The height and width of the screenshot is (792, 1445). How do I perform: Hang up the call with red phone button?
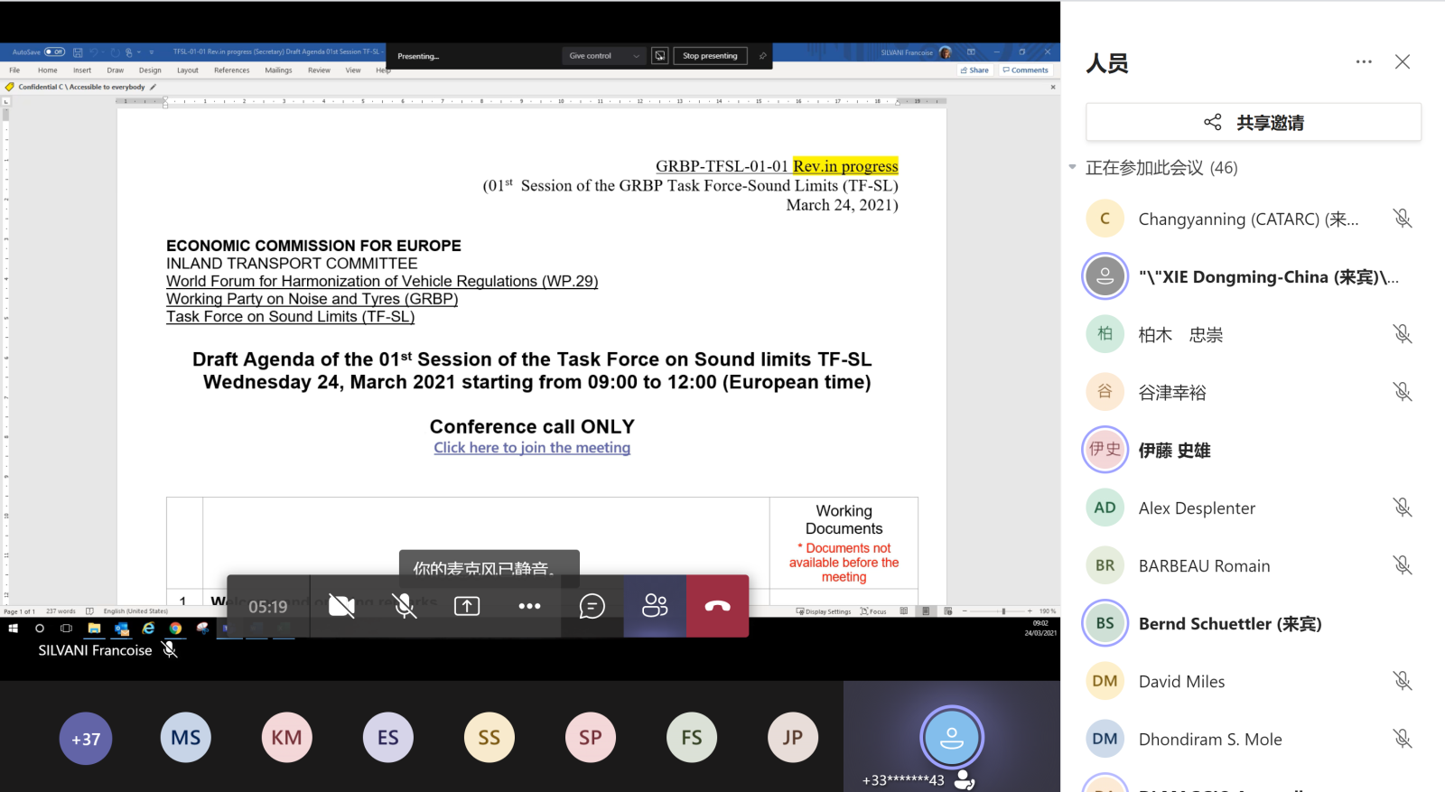717,606
